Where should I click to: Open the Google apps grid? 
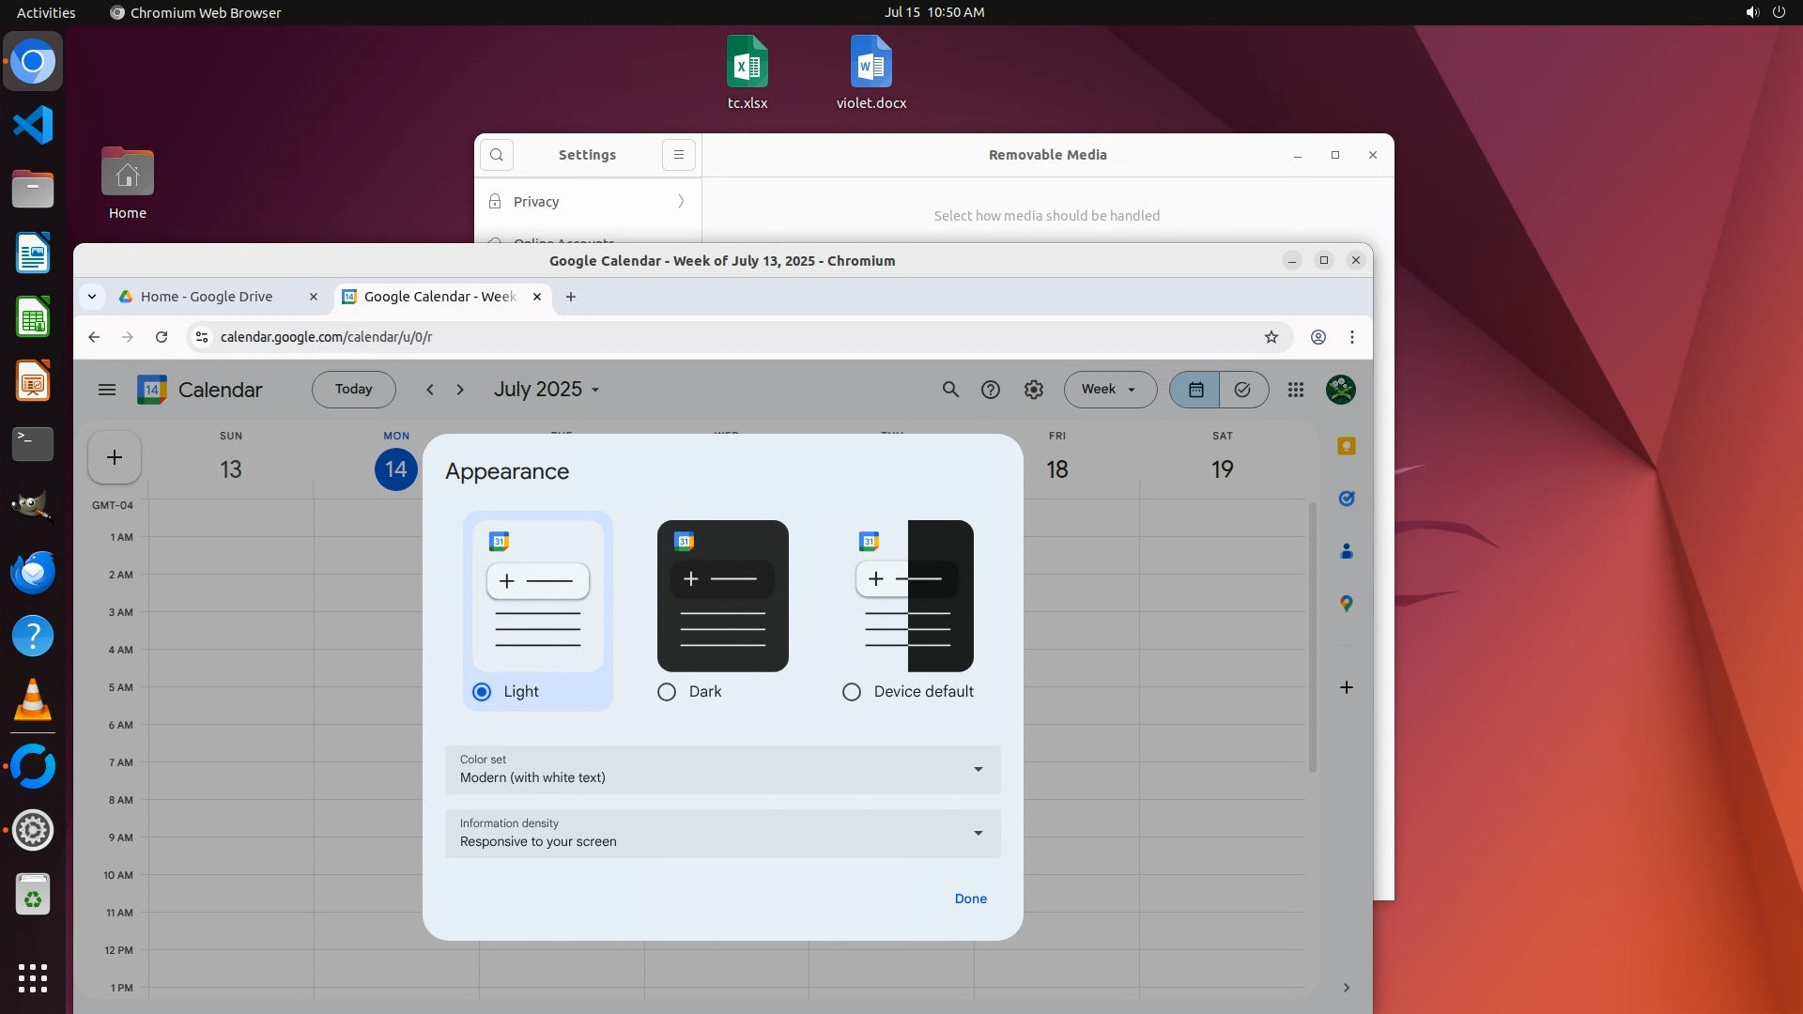(x=1296, y=390)
